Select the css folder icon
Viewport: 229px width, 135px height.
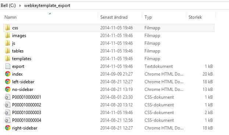coord(7,28)
